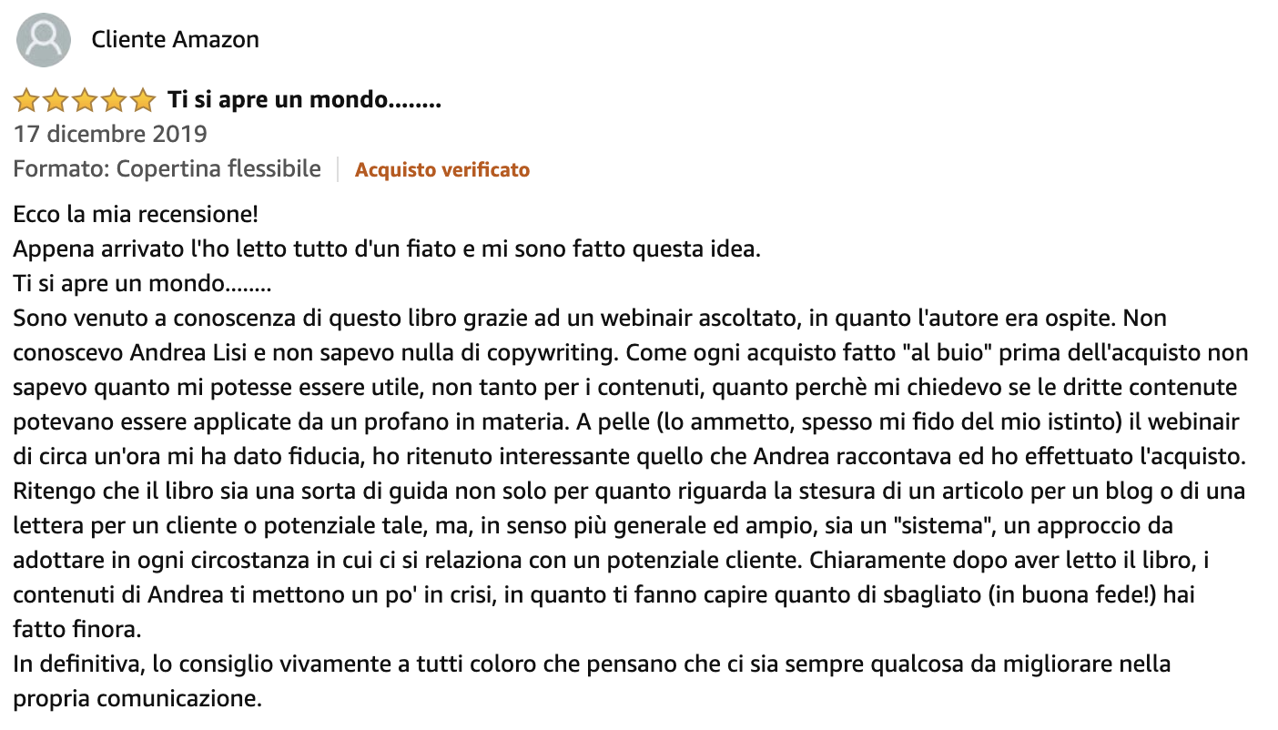Click the gray reviewer avatar icon
Viewport: 1278px width, 730px height.
(44, 40)
